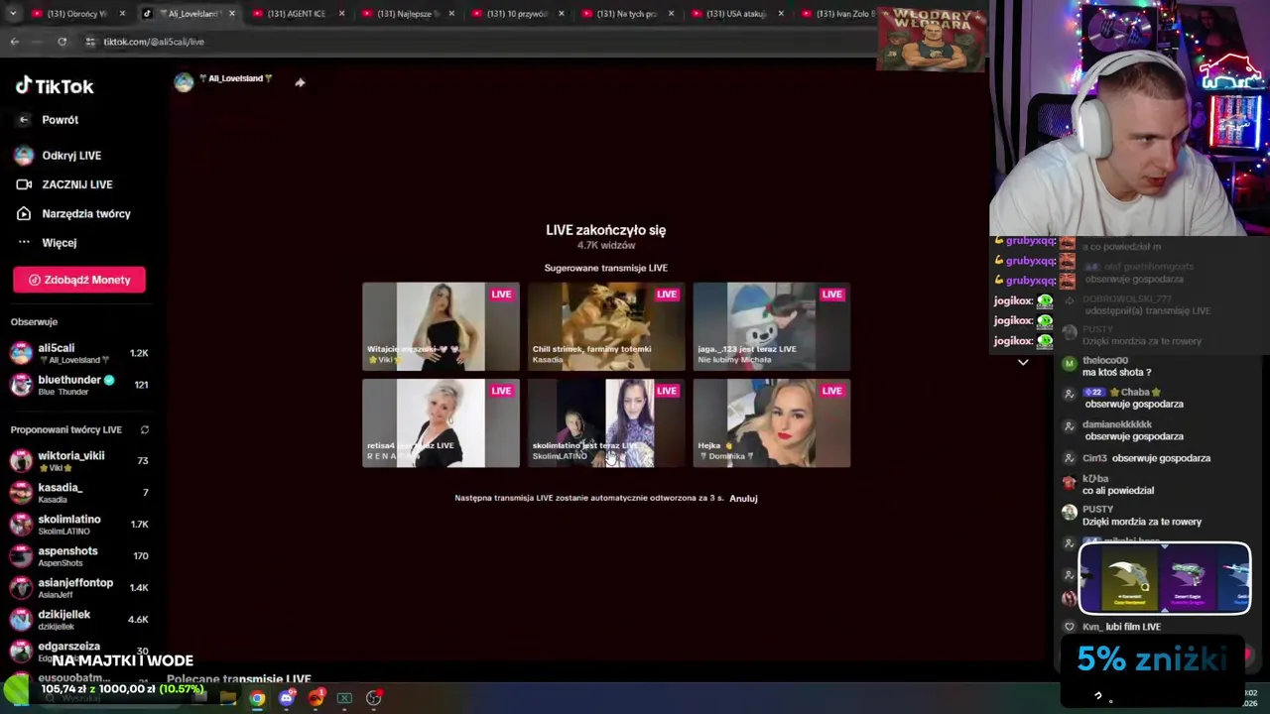Click the site info icon in the address bar
Image resolution: width=1270 pixels, height=714 pixels.
(90, 42)
